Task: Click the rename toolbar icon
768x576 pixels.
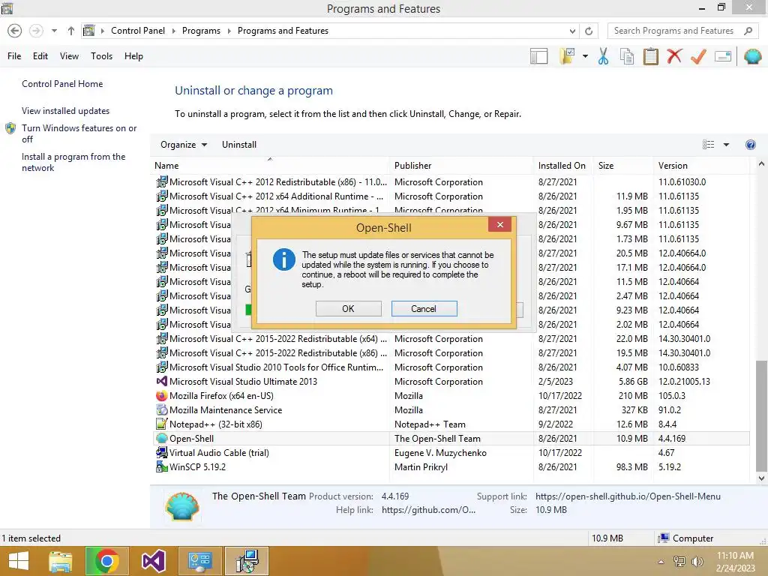Action: [x=723, y=56]
